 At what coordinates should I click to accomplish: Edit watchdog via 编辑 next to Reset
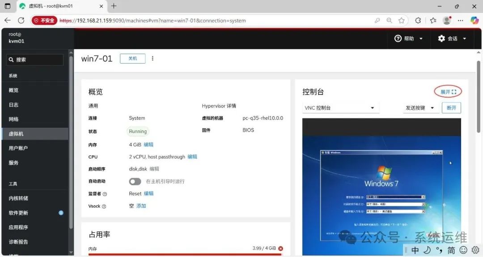[149, 193]
